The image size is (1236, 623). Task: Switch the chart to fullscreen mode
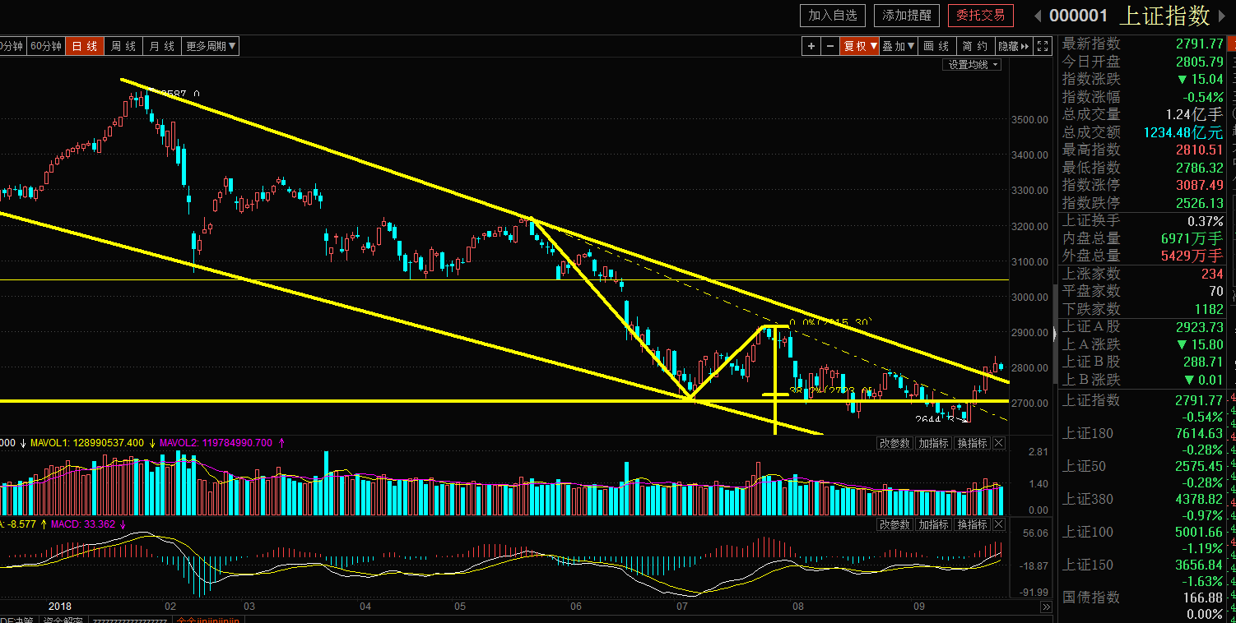click(x=1043, y=46)
